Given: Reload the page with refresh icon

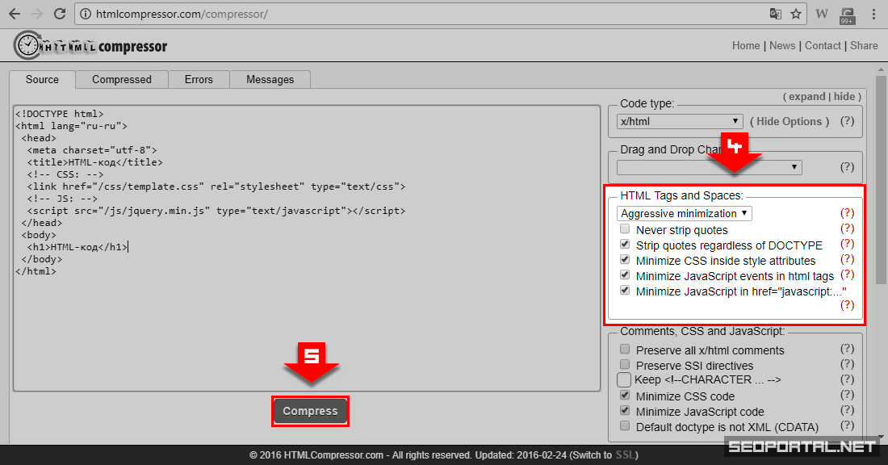Looking at the screenshot, I should [60, 14].
